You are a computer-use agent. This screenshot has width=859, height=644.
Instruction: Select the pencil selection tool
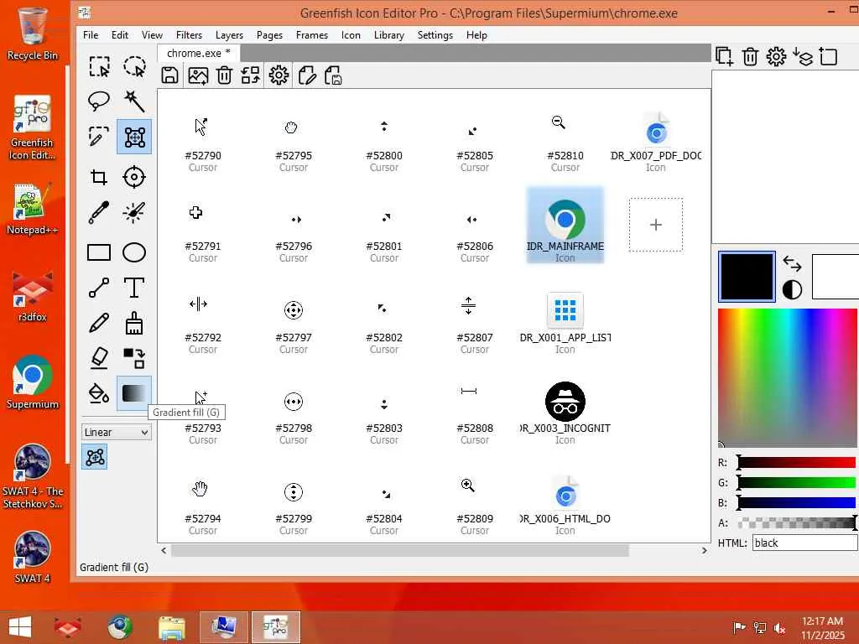coord(99,137)
